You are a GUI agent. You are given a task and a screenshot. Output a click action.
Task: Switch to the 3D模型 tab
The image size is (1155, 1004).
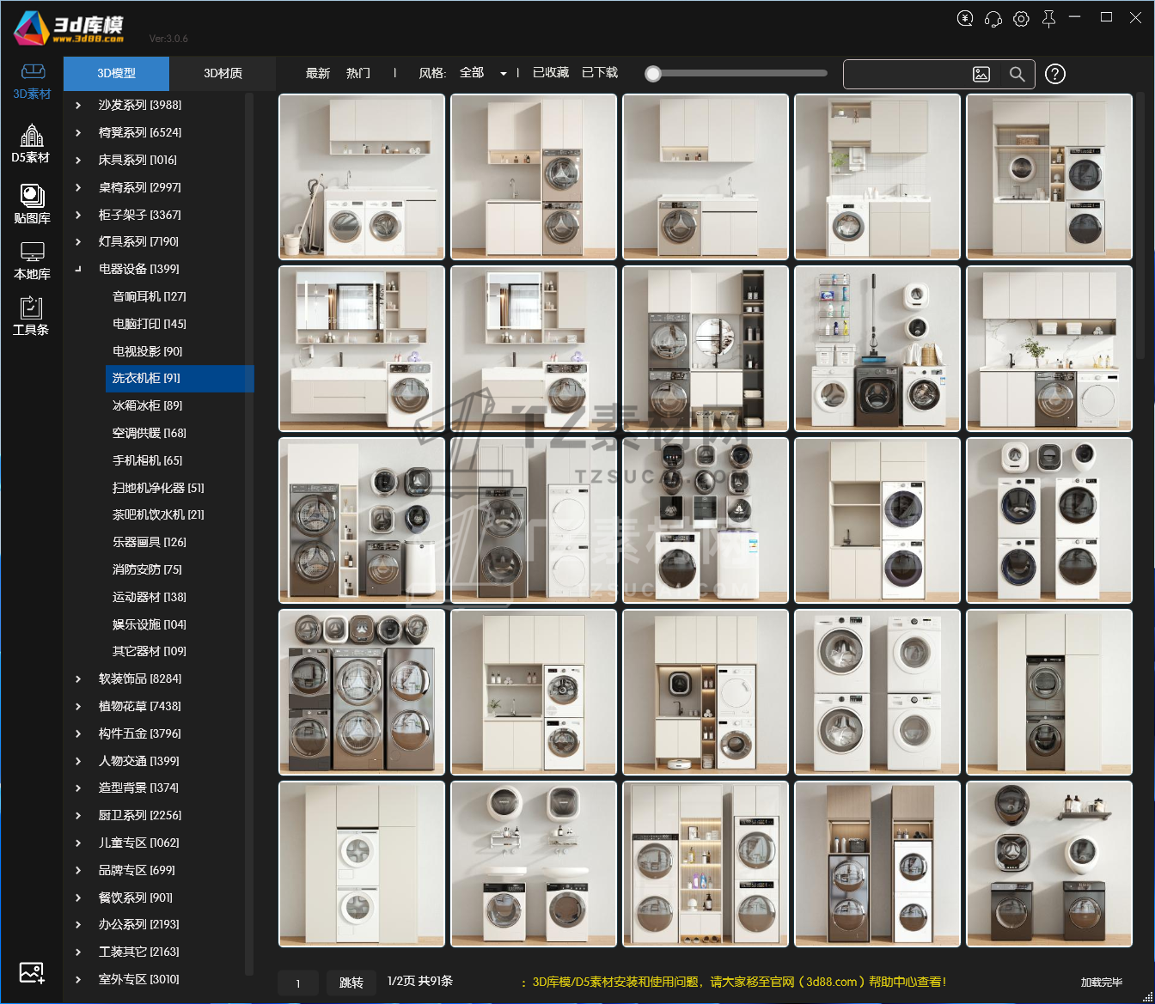(x=116, y=73)
